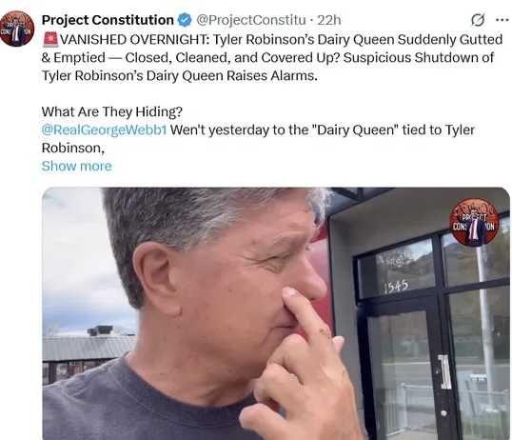Image resolution: width=512 pixels, height=440 pixels.
Task: Click the blue verified checkmark badge
Action: (x=185, y=20)
